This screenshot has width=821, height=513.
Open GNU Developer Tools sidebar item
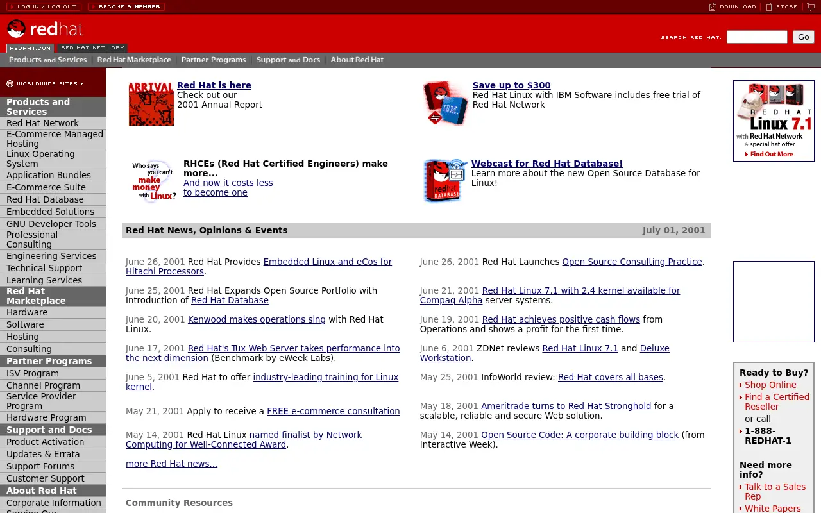click(51, 224)
